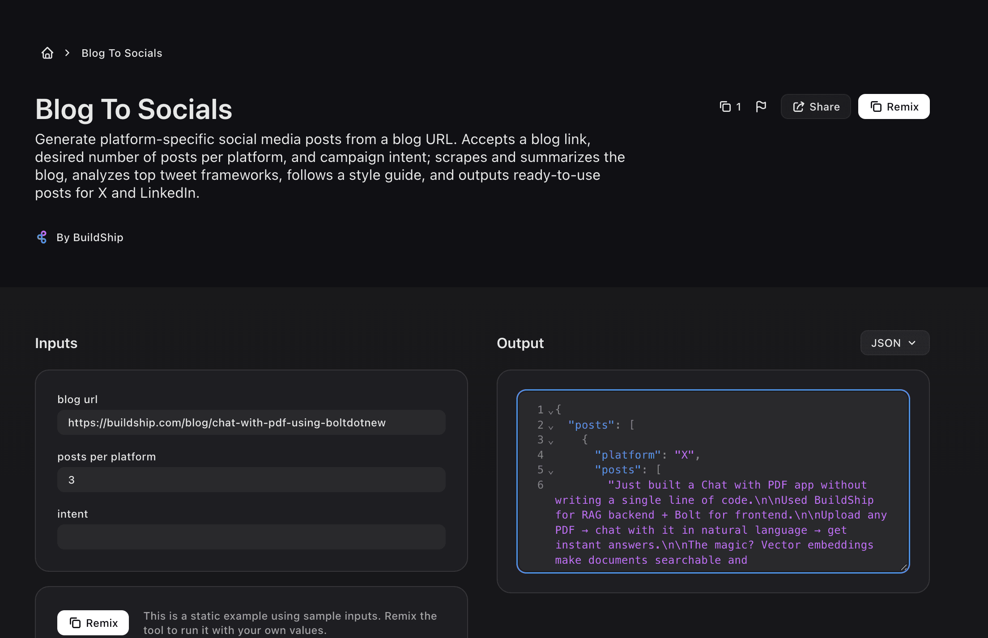Click the "intent" field label
This screenshot has width=988, height=638.
(72, 514)
